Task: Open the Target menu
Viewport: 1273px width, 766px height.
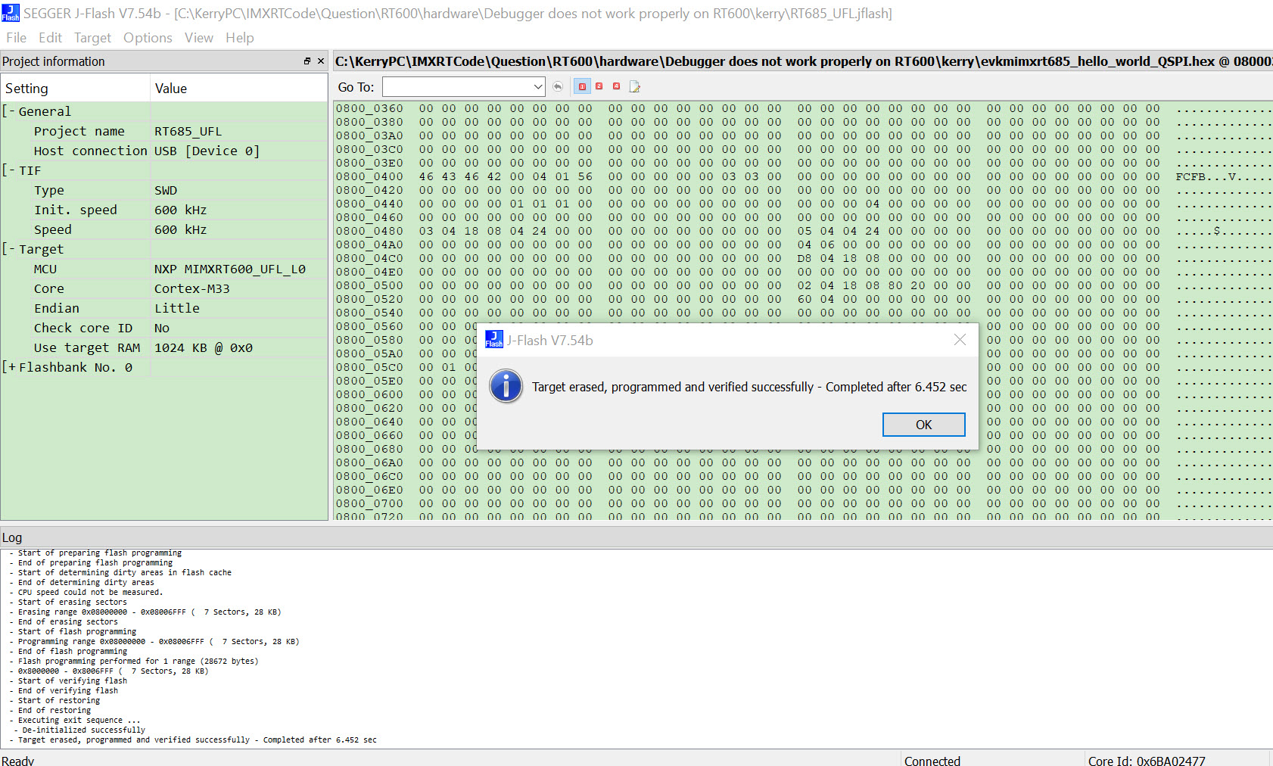Action: pyautogui.click(x=92, y=38)
